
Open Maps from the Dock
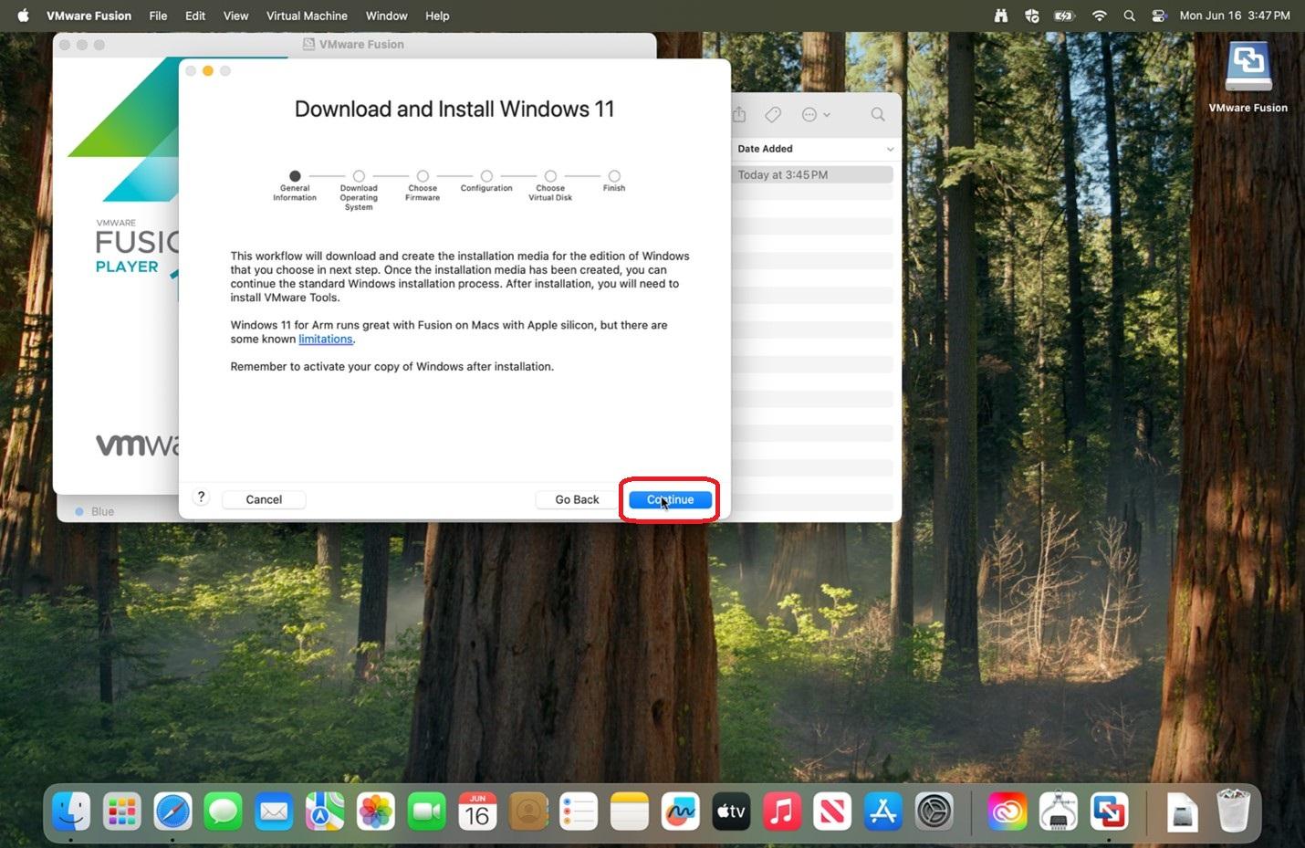click(325, 811)
